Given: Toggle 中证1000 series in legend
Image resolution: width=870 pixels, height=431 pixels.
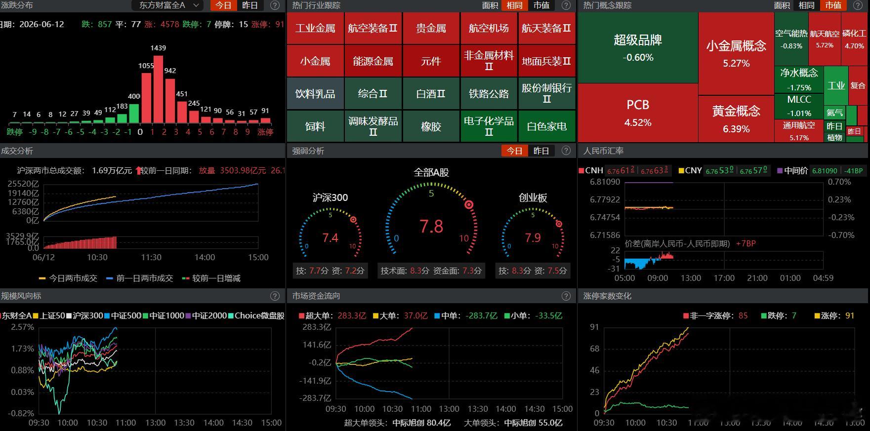Looking at the screenshot, I should coord(164,315).
